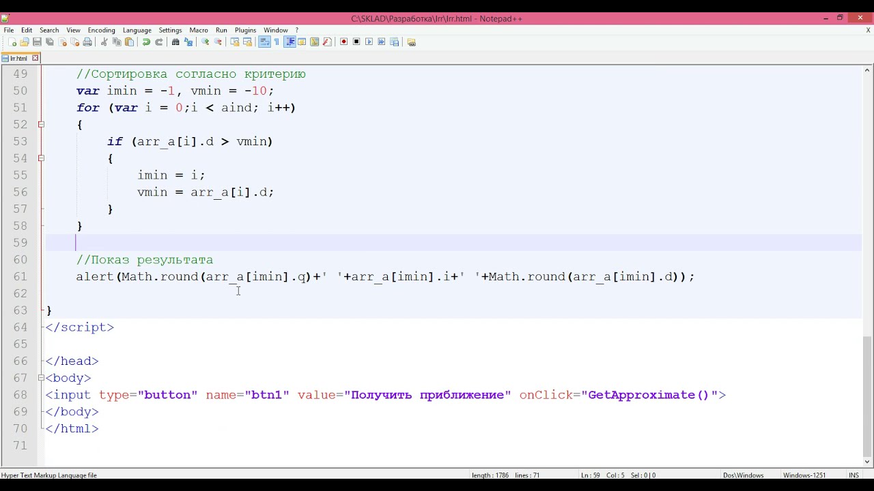Screen dimensions: 874x491
Task: Click the Replace toolbar icon
Action: coord(188,42)
